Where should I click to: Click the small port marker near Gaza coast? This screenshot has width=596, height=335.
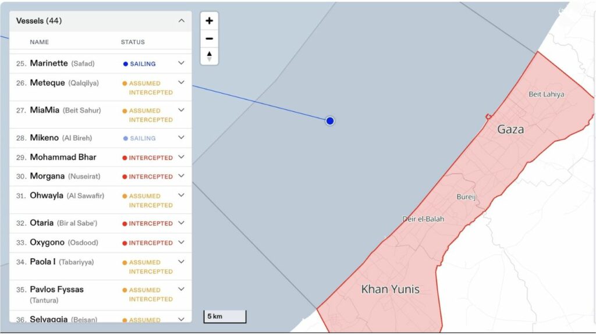click(x=488, y=117)
